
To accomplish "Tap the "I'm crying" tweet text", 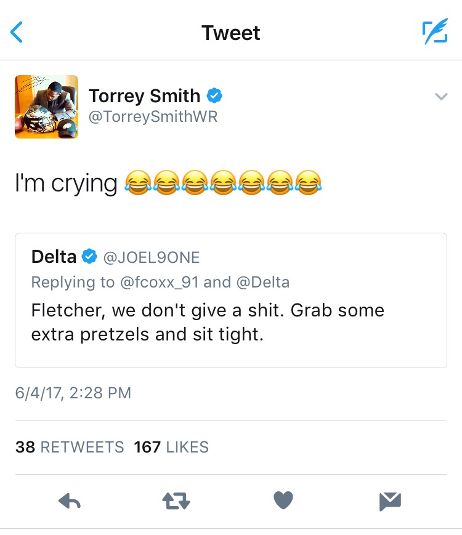I will 66,183.
